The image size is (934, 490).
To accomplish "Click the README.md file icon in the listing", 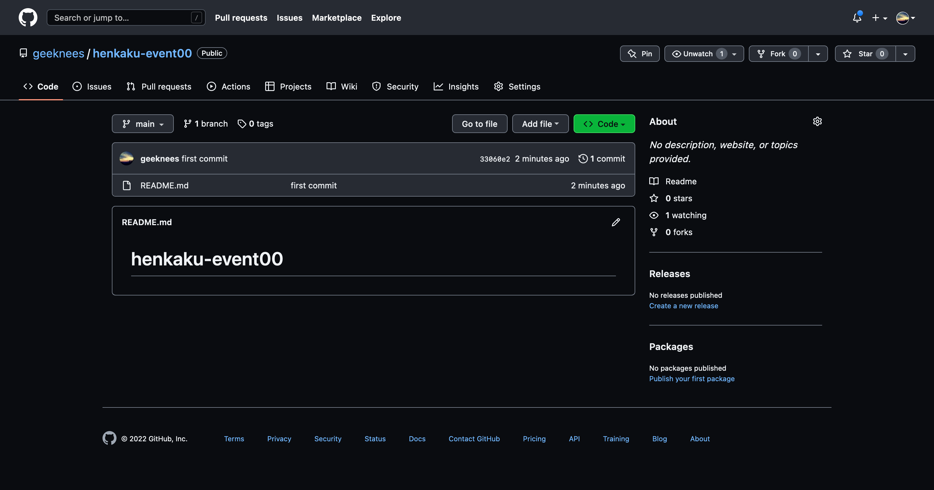I will tap(127, 185).
